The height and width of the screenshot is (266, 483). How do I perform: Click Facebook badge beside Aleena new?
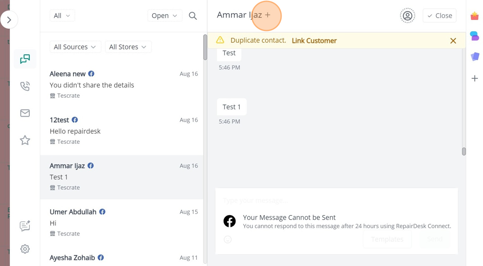click(91, 74)
